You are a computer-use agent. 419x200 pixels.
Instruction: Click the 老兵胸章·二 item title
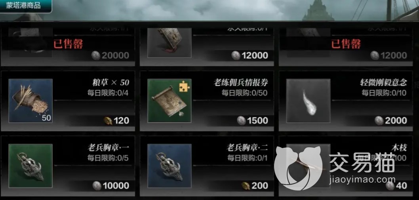[x=247, y=148]
